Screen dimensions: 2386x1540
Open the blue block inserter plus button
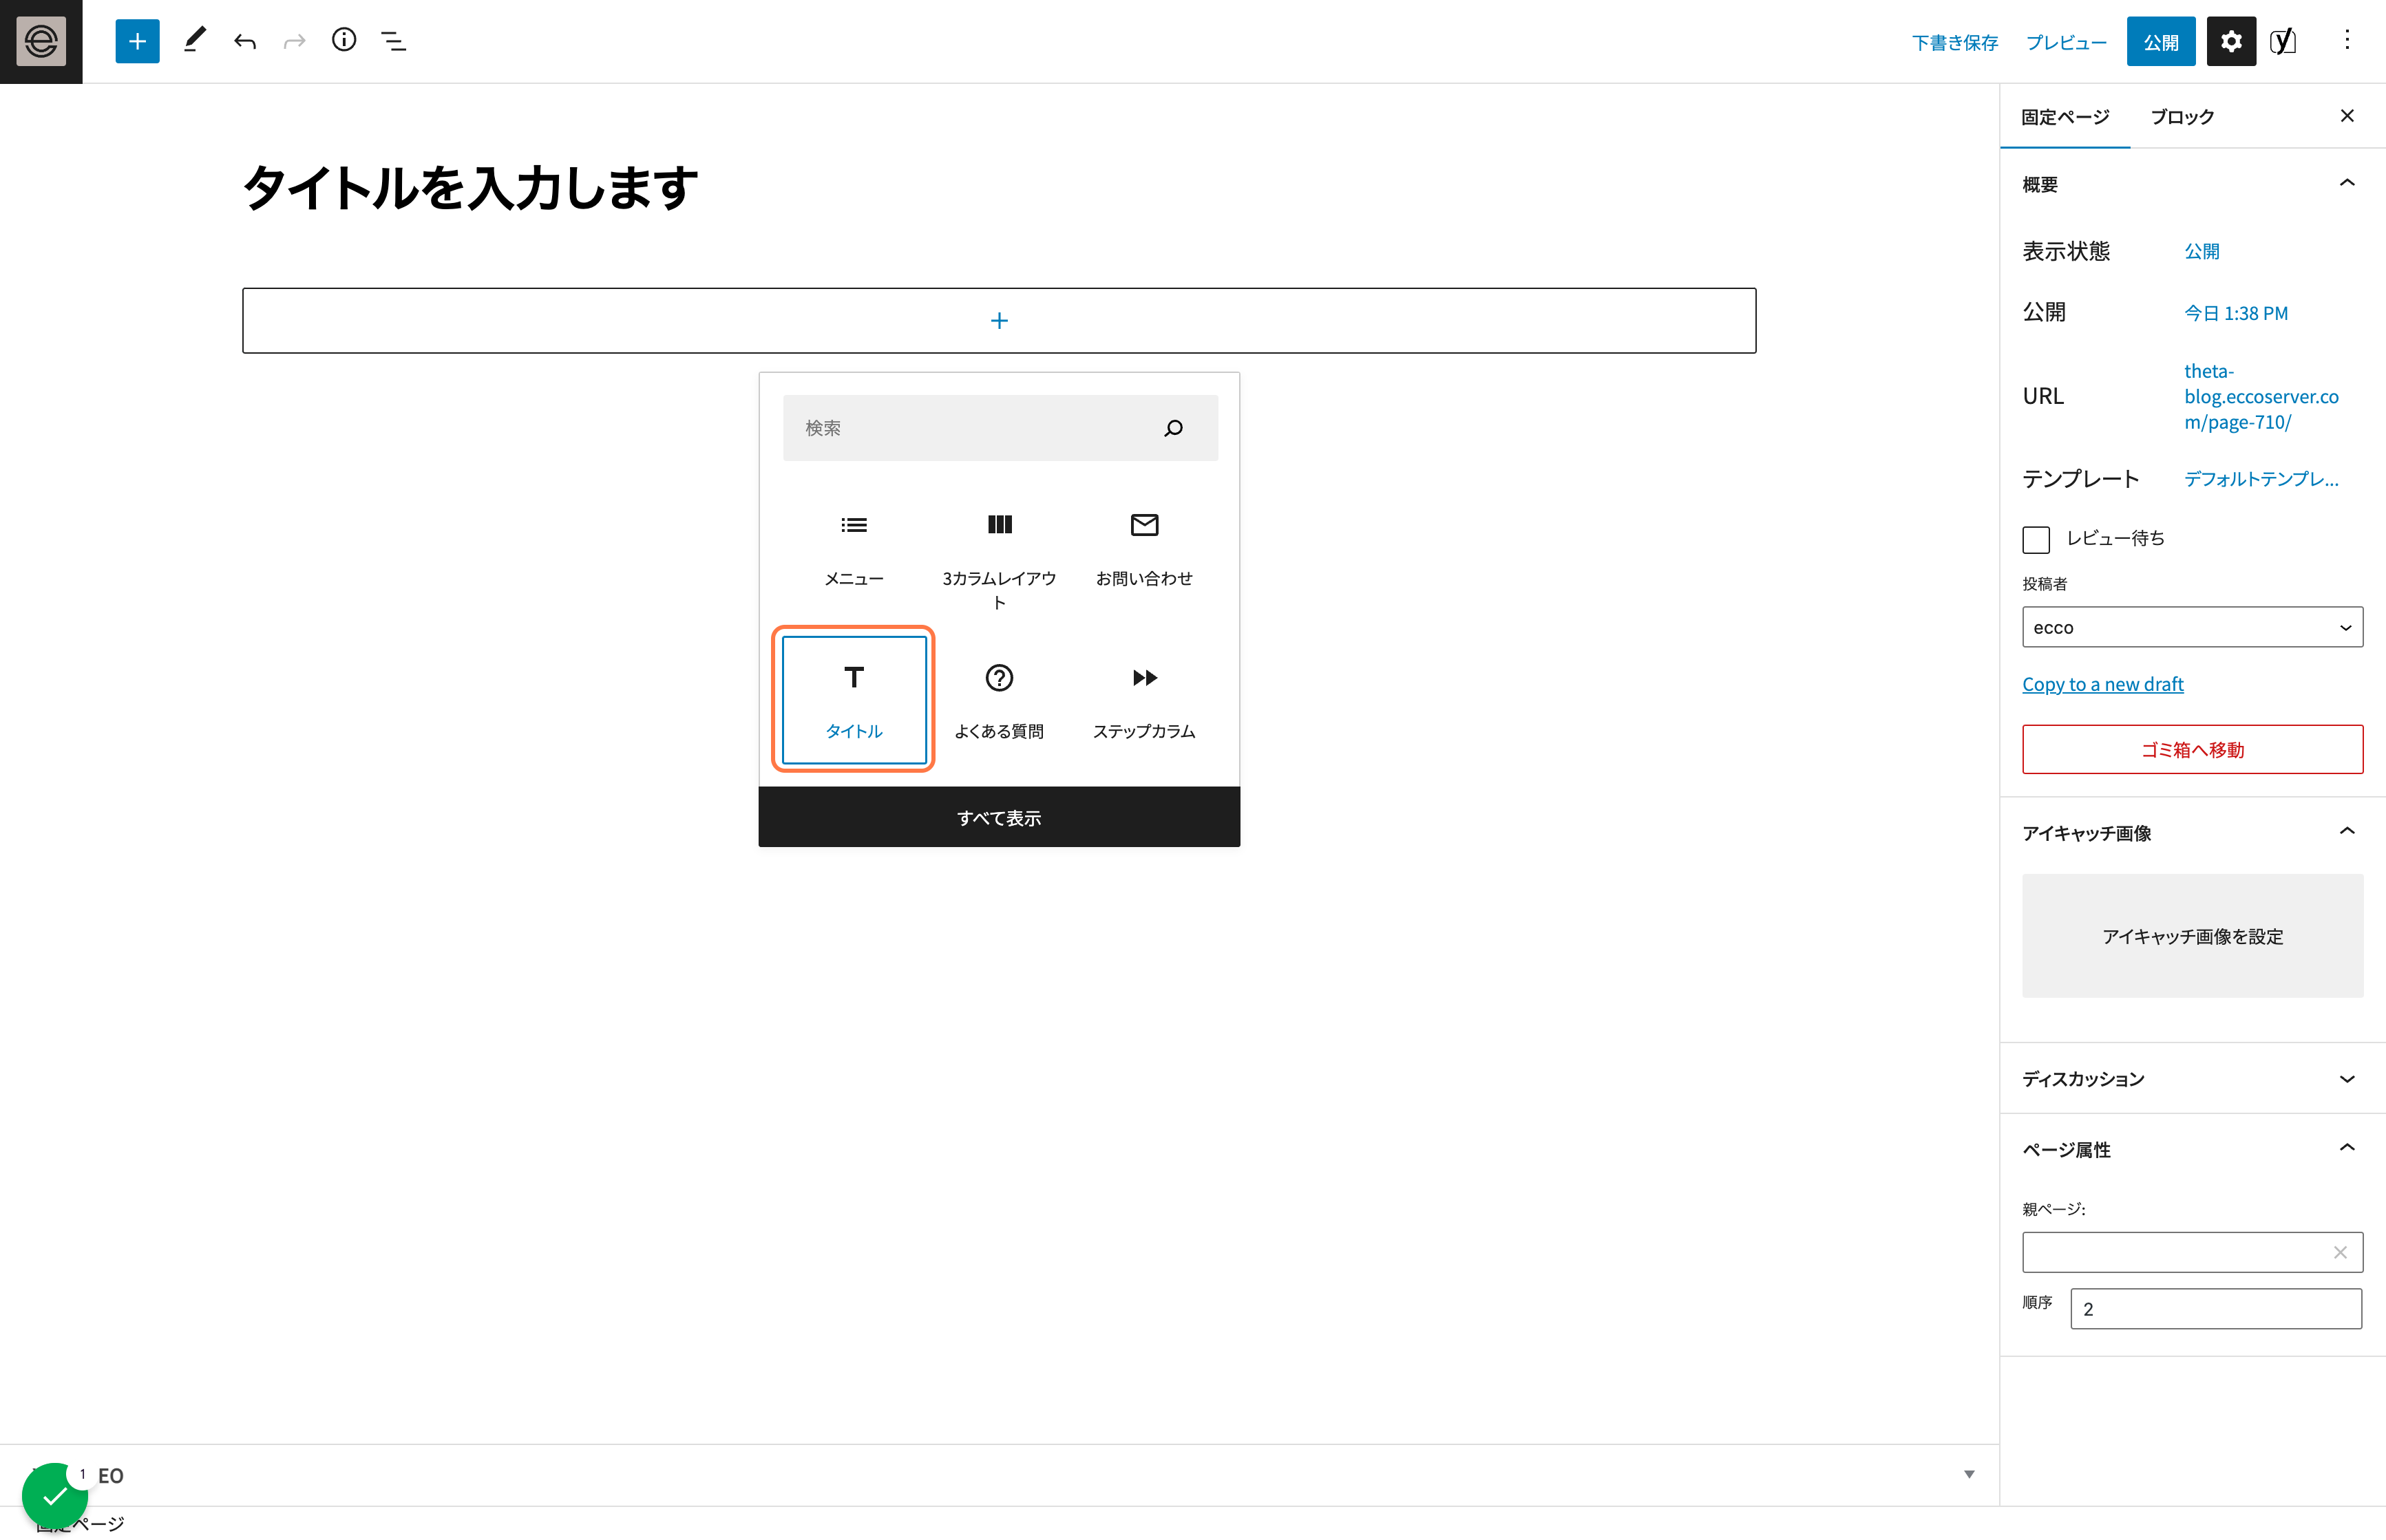pos(137,41)
